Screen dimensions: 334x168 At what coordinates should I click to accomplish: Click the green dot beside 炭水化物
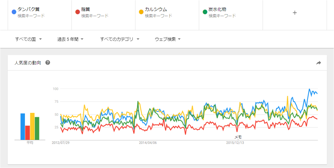coord(205,12)
